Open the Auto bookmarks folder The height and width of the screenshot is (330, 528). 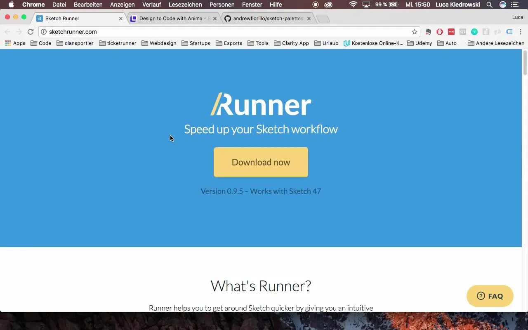(x=447, y=43)
